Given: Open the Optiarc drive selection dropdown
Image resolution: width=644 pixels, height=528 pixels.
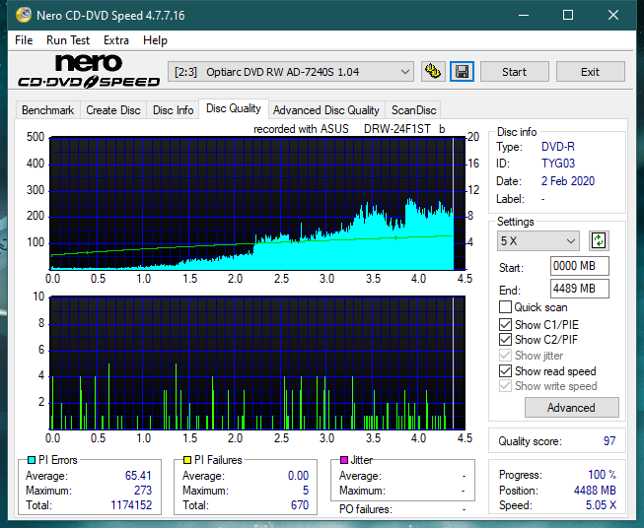Looking at the screenshot, I should 291,72.
